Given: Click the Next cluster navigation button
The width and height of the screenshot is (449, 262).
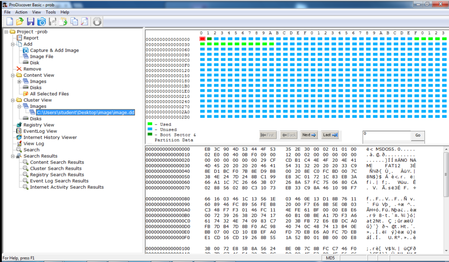Looking at the screenshot, I should pyautogui.click(x=309, y=135).
